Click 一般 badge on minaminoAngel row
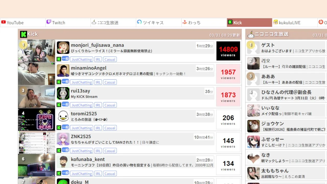 pyautogui.click(x=65, y=82)
